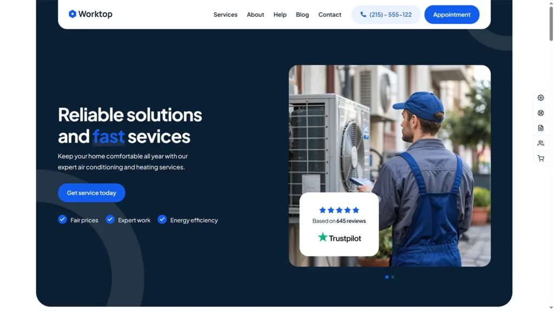Click the Fair prices checkmark

[x=62, y=219]
